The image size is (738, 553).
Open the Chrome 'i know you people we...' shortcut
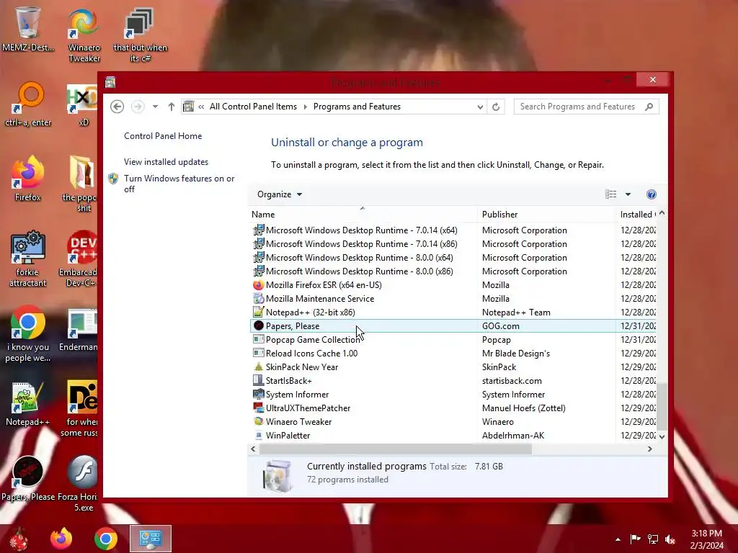[28, 333]
